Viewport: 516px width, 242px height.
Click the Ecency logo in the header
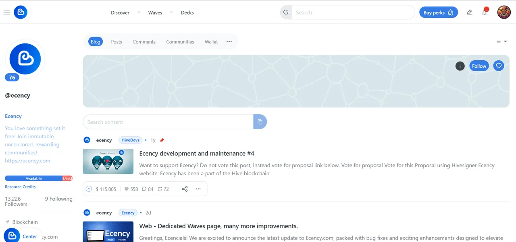click(x=21, y=12)
